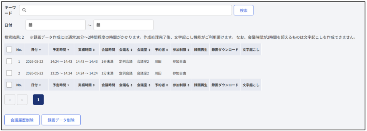Open the start date input field

pos(56,25)
